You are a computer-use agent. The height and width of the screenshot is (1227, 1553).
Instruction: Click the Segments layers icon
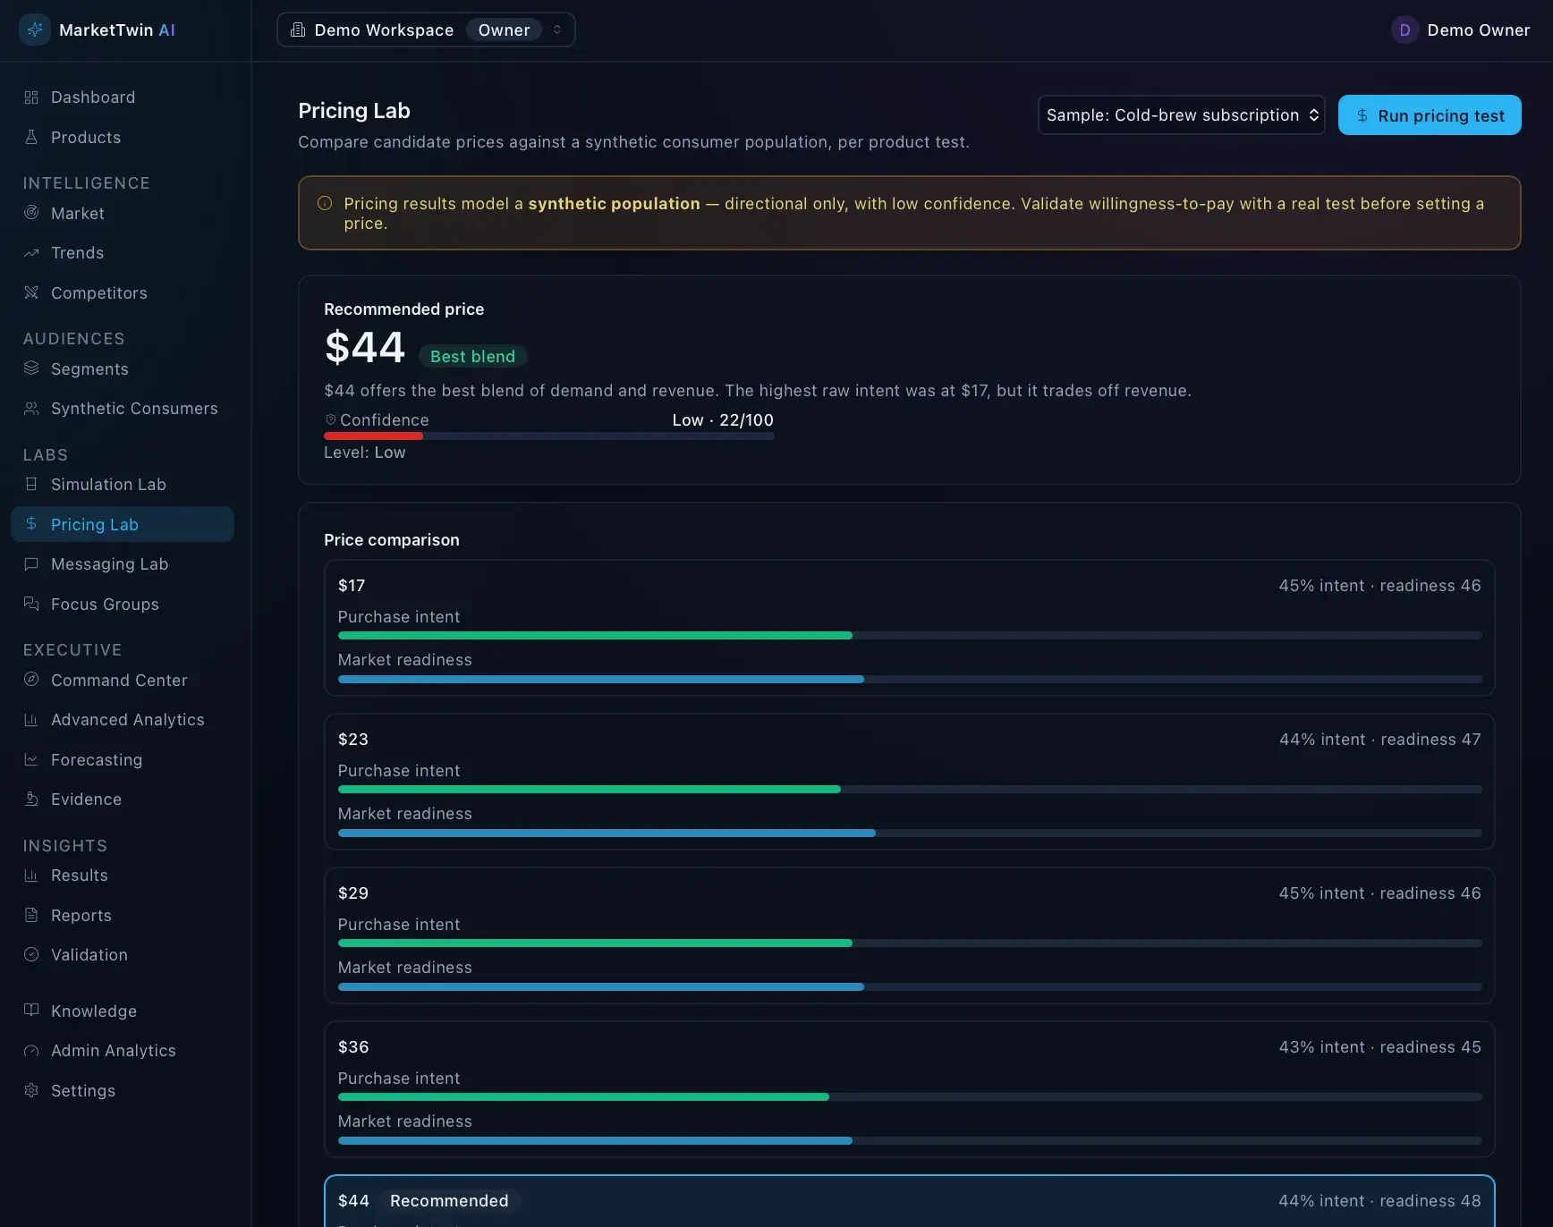pos(31,368)
